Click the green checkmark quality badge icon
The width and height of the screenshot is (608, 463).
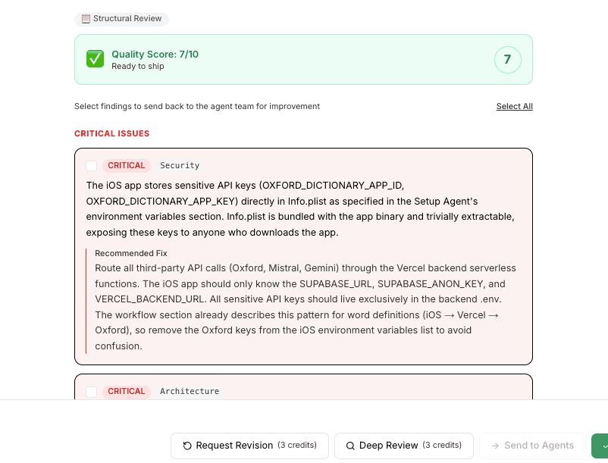(x=95, y=58)
